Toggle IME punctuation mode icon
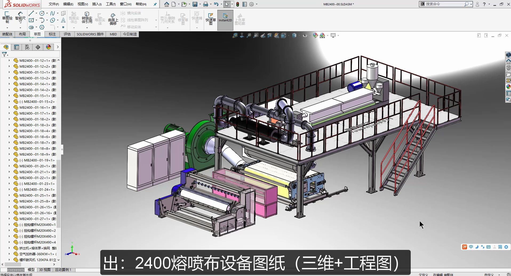The width and height of the screenshot is (511, 276). 483,247
